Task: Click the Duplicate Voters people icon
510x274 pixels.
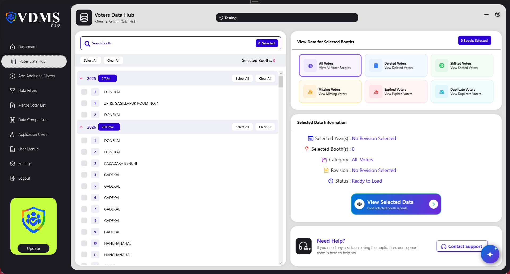Action: [442, 92]
